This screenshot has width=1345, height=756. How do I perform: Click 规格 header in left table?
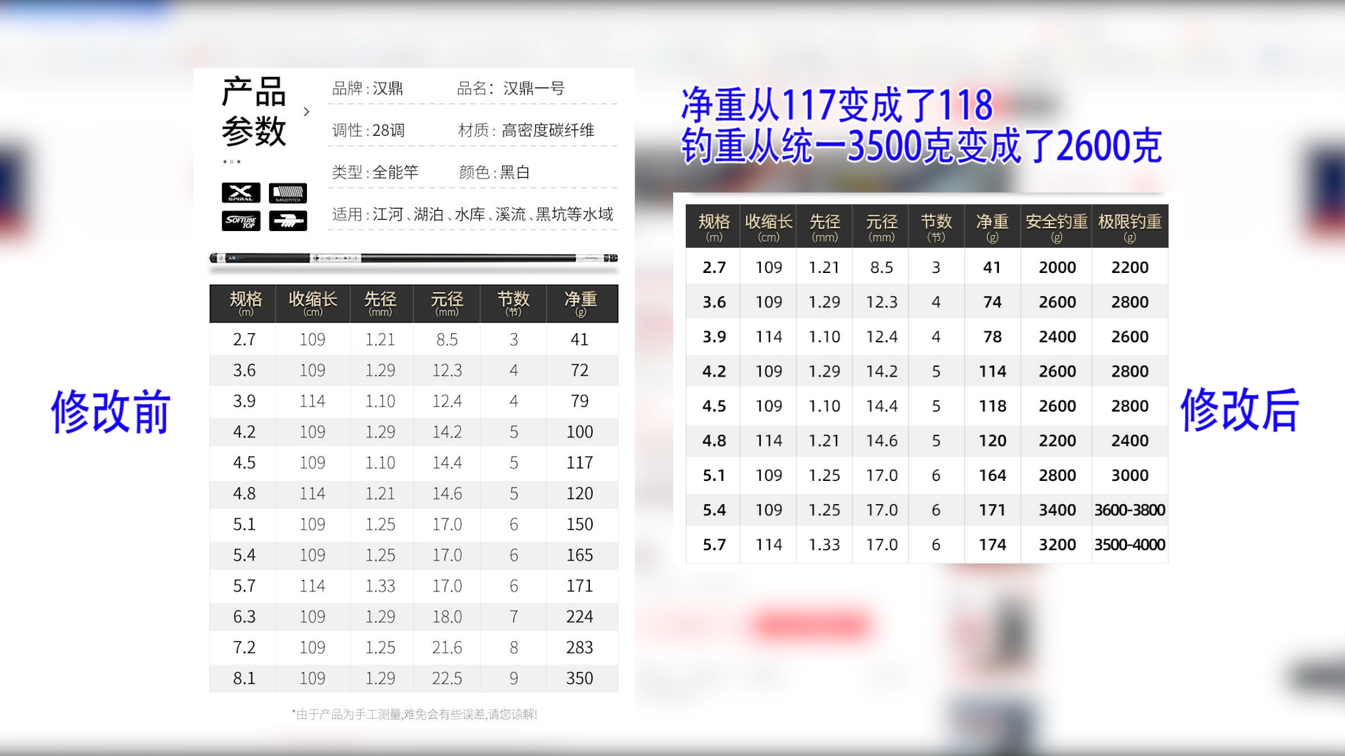pyautogui.click(x=245, y=303)
